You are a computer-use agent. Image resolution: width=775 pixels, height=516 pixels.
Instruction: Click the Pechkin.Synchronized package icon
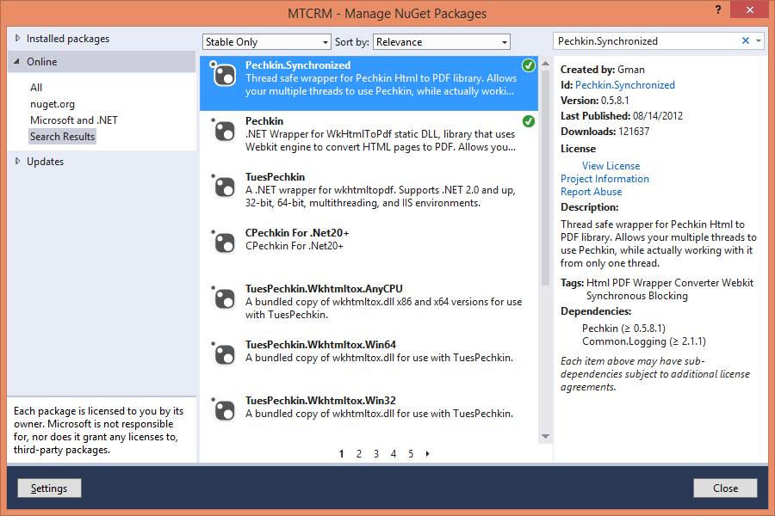coord(223,75)
